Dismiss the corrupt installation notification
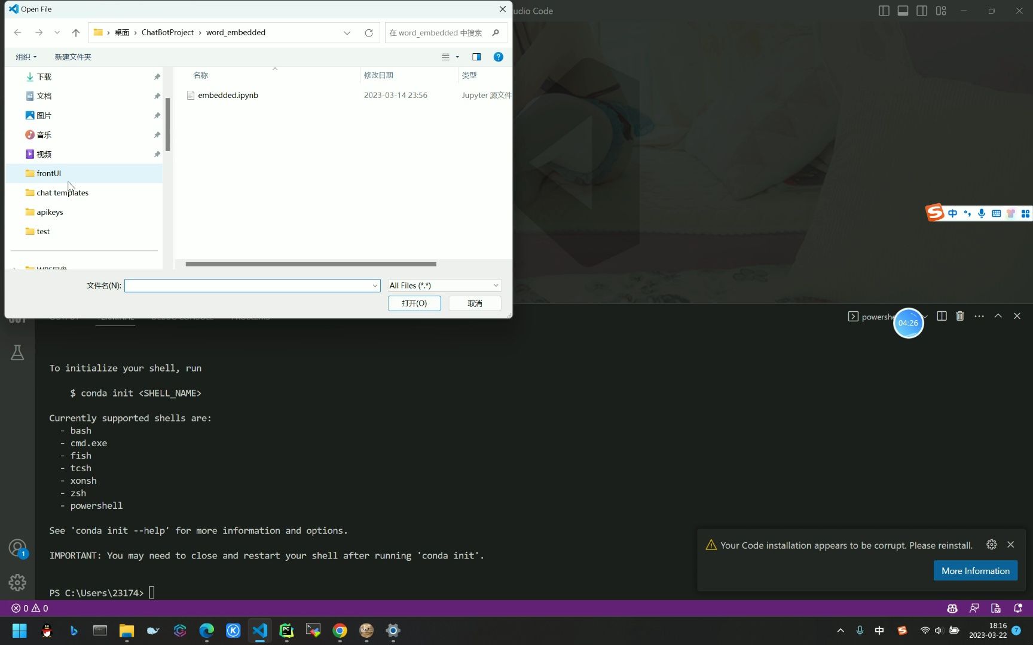1033x645 pixels. pos(1011,544)
